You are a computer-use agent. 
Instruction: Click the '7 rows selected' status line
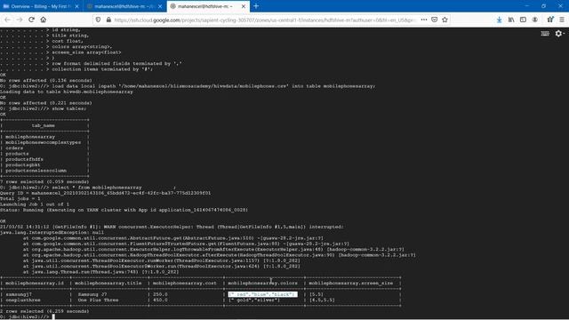(44, 181)
